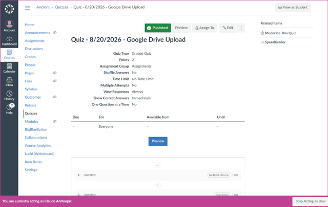Click the 'Graded Quiz' quiz type value
Screen dimensions: 328x207
pos(141,54)
